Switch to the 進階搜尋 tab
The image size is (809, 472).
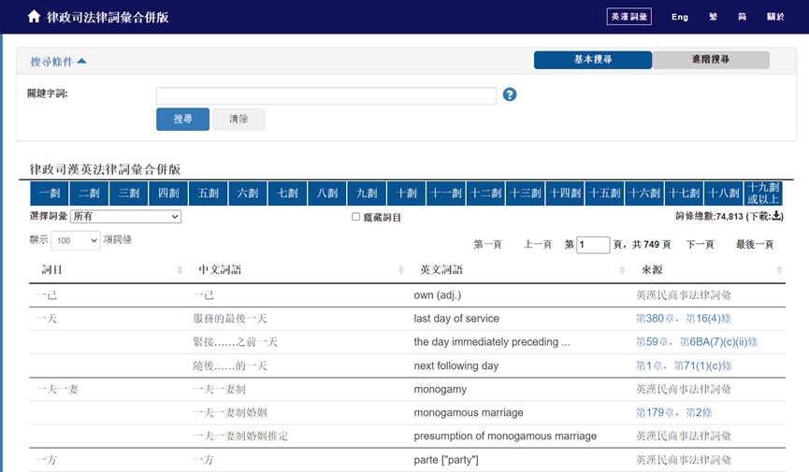click(x=711, y=60)
